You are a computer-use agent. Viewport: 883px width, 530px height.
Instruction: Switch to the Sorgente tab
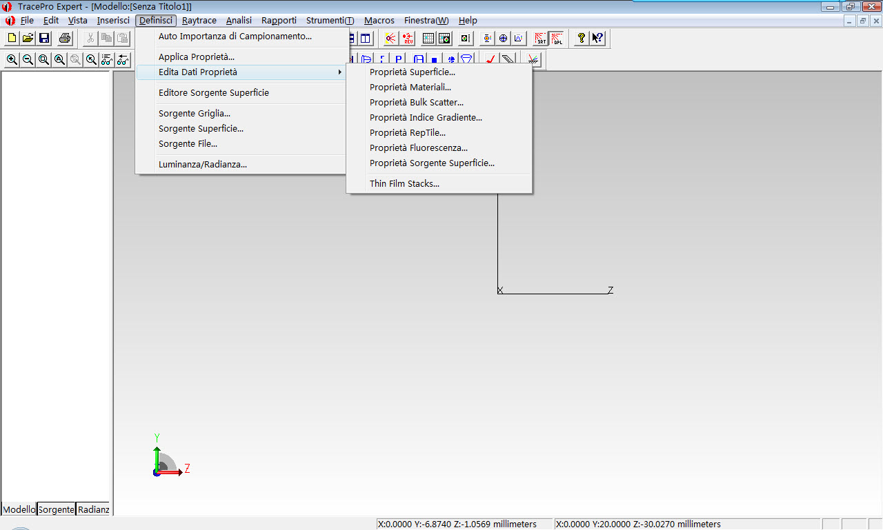57,509
